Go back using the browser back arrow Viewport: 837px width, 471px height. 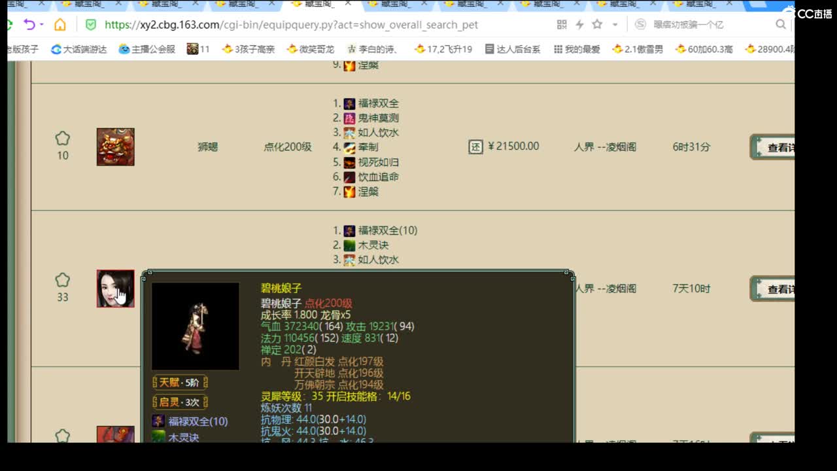[29, 25]
